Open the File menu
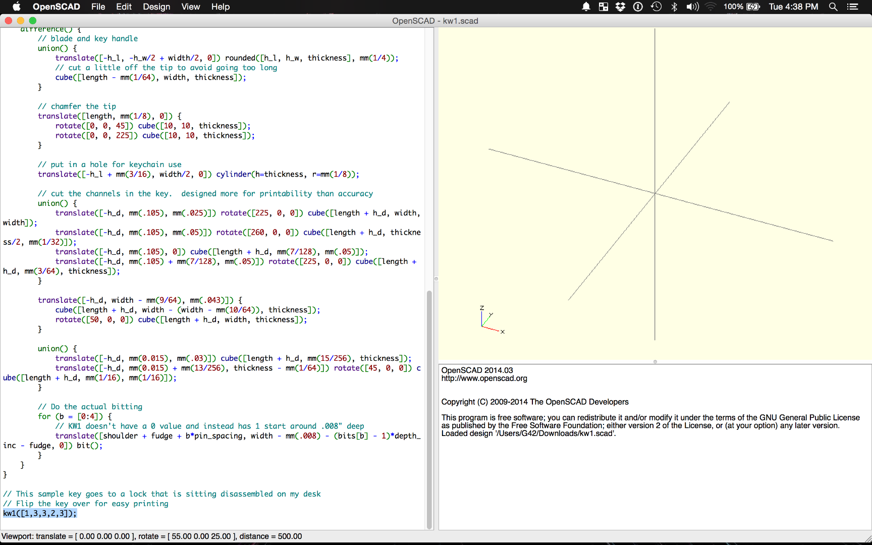 click(98, 7)
